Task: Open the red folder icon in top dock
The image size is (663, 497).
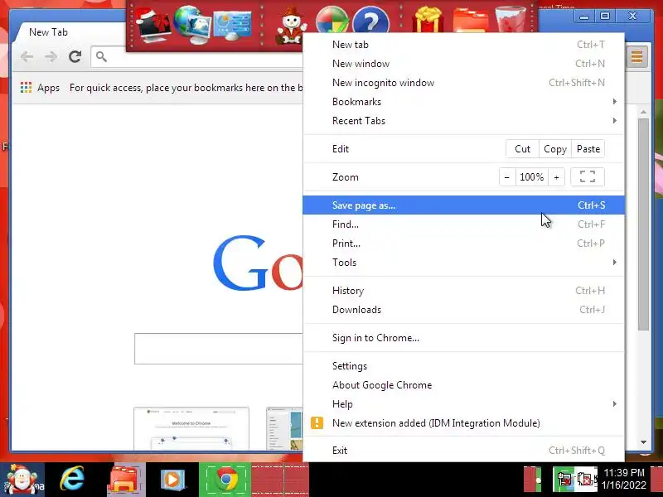Action: tap(470, 22)
